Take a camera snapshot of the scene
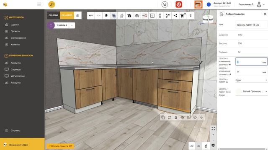The width and height of the screenshot is (268, 150). tap(129, 16)
